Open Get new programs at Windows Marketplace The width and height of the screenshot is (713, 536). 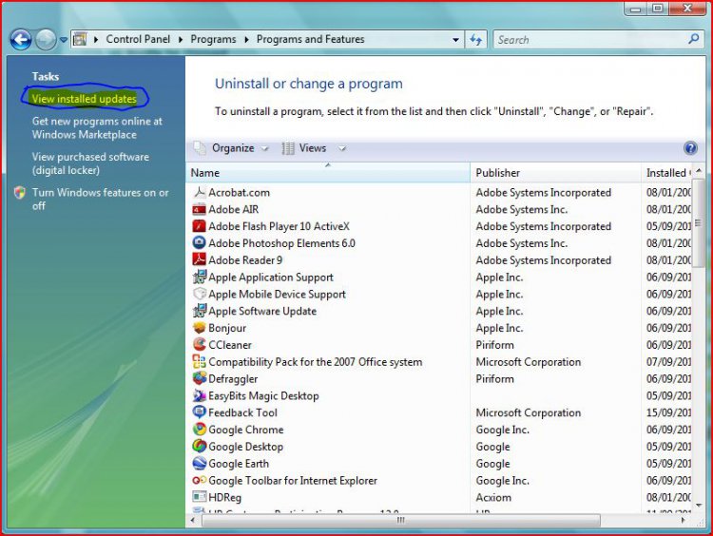[97, 127]
